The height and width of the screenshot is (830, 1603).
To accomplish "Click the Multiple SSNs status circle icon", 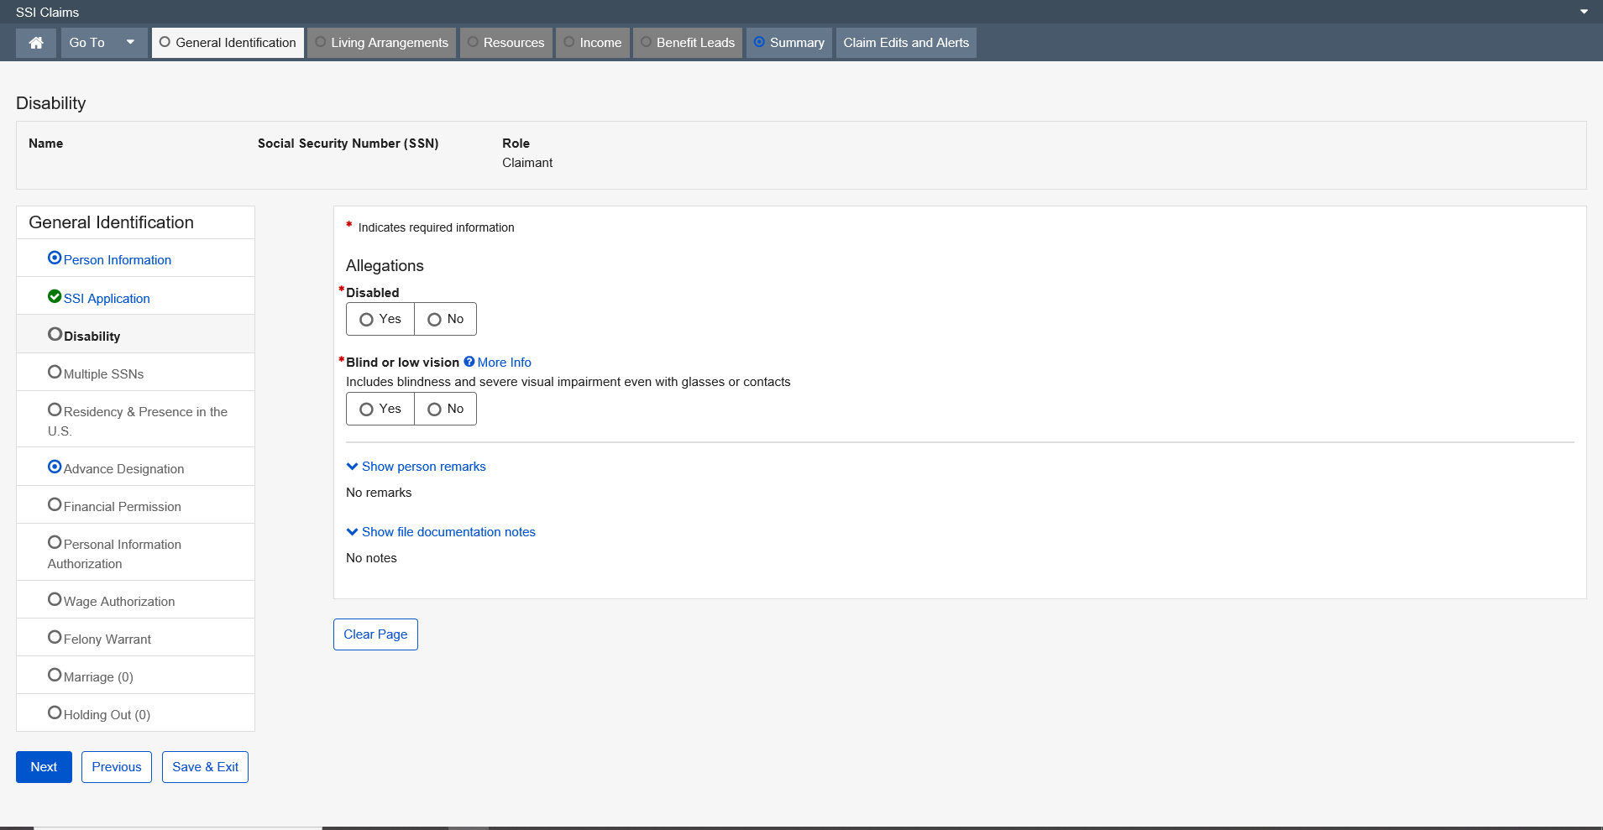I will [55, 372].
